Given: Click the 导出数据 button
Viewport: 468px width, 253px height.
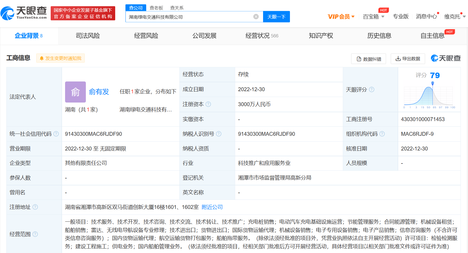Looking at the screenshot, I should (x=408, y=59).
